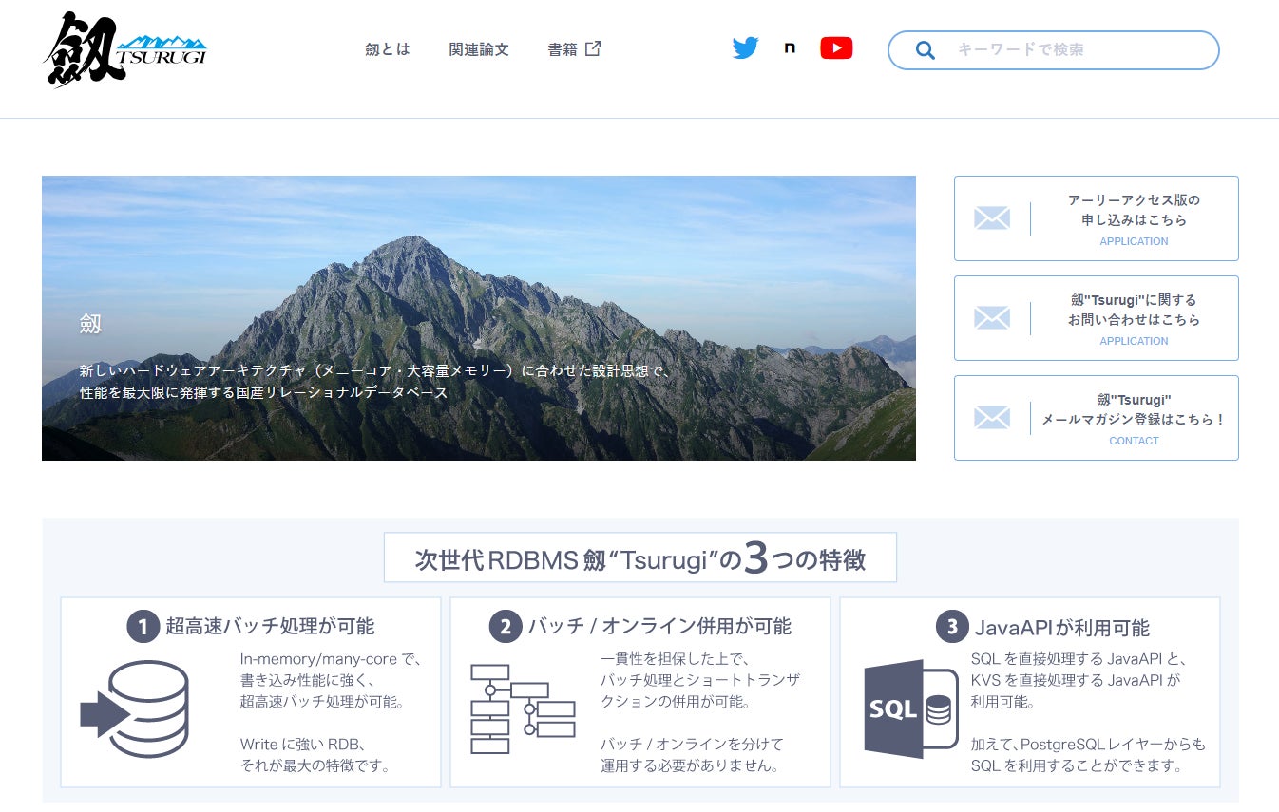Select the 書籍 navigation entry

click(563, 49)
